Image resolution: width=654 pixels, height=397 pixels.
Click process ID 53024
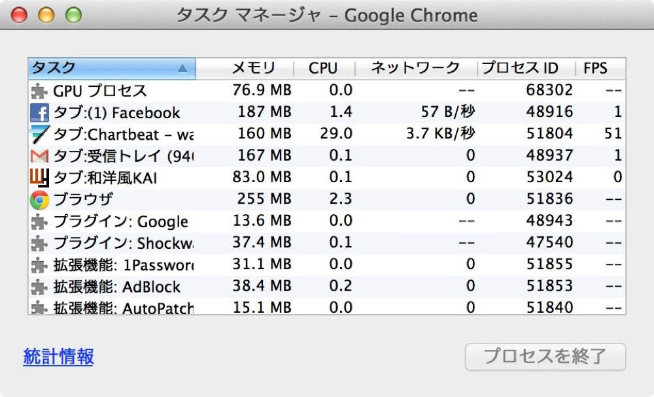coord(549,177)
